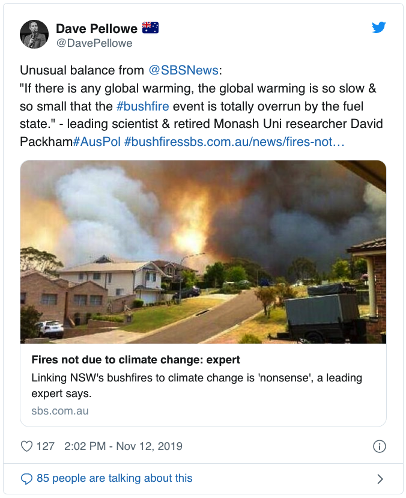Visit the @DavePellowe handle
This screenshot has height=498, width=406.
(94, 43)
